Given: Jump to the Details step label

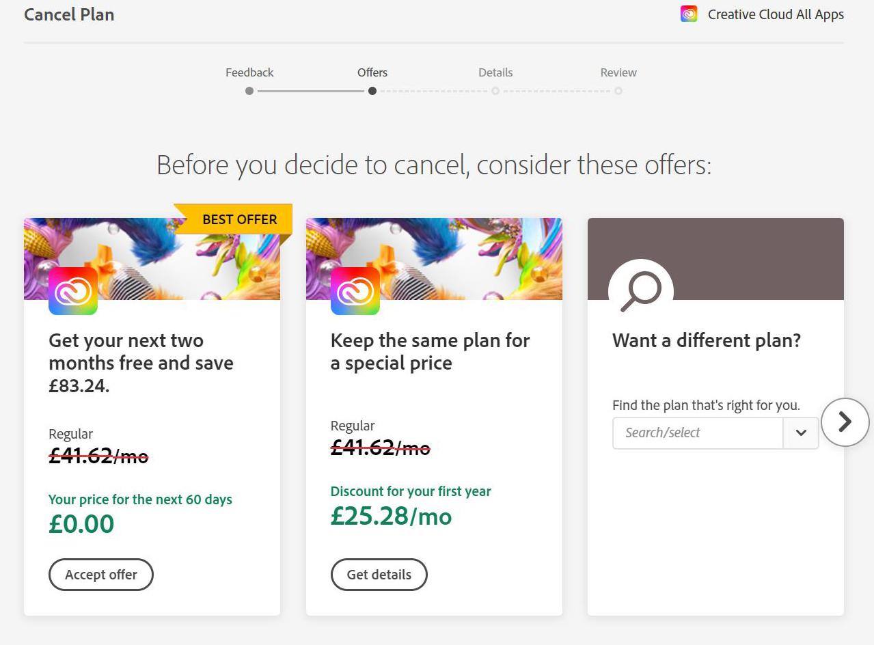Looking at the screenshot, I should click(495, 72).
